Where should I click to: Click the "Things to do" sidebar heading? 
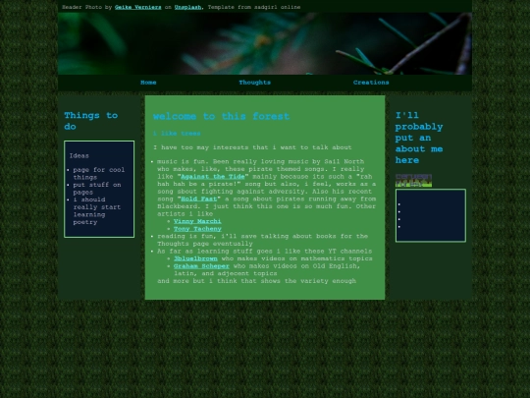point(91,121)
